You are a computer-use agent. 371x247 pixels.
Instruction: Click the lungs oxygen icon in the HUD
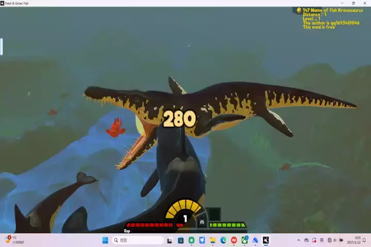(x=202, y=222)
